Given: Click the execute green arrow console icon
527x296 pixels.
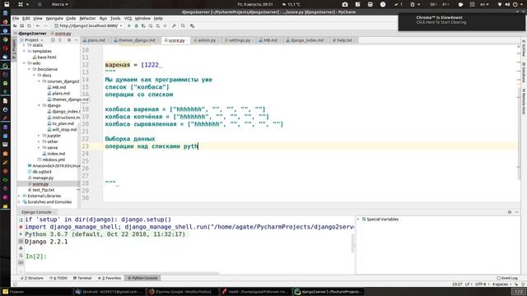Looking at the screenshot, I should (21, 234).
